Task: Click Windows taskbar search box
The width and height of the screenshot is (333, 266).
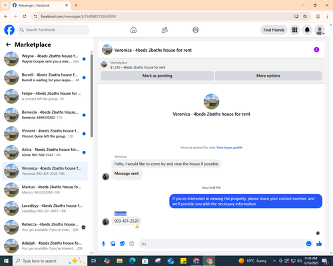Action: click(x=50, y=261)
